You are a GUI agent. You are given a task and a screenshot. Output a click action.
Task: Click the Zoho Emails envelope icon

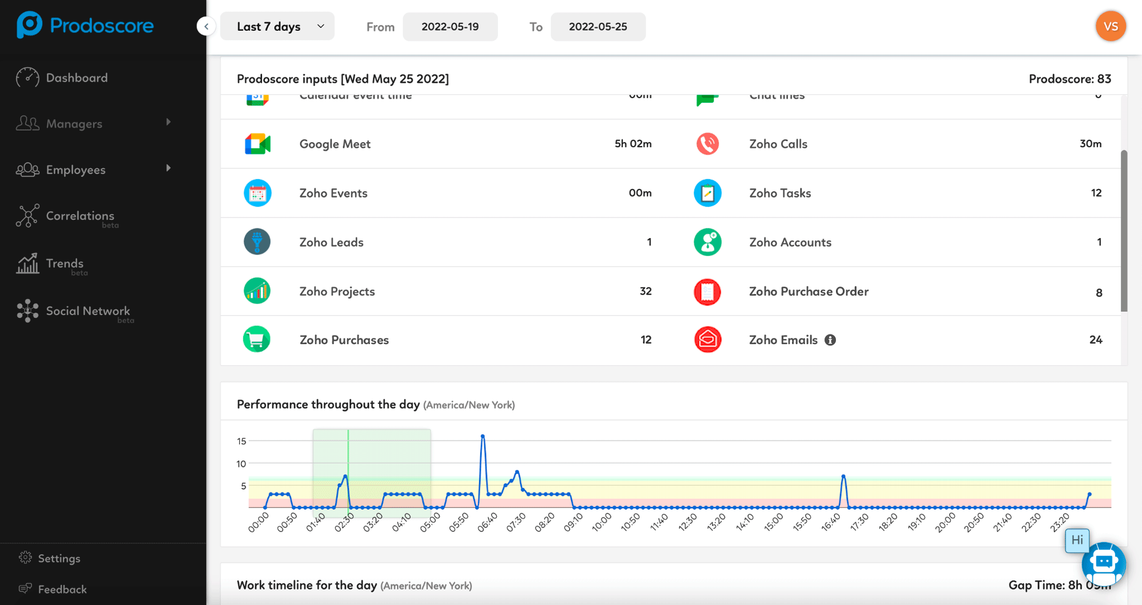[x=707, y=340]
